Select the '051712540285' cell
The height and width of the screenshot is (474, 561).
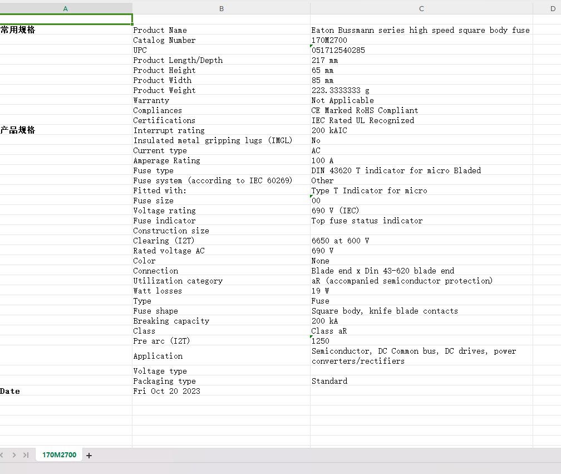pyautogui.click(x=421, y=50)
